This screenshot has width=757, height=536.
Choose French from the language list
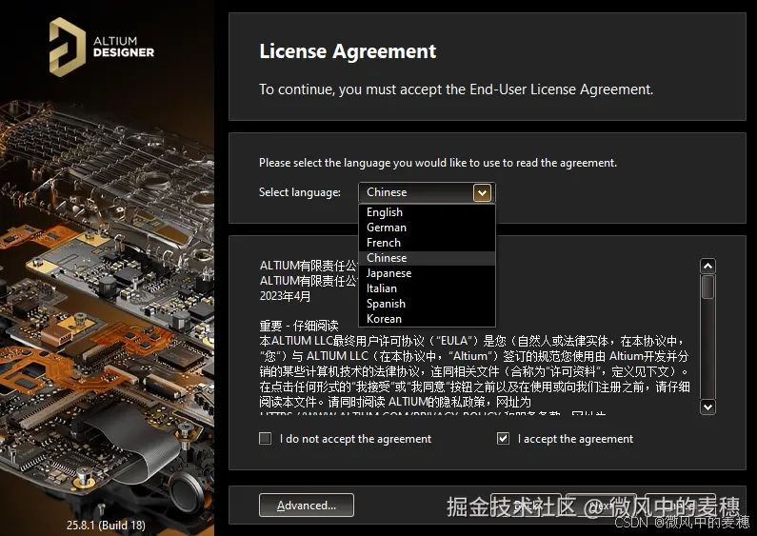427,243
